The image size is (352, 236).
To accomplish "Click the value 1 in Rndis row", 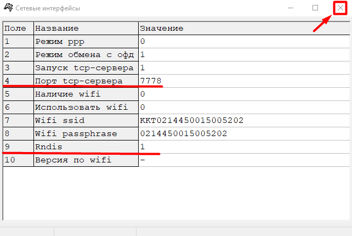I will (x=244, y=147).
